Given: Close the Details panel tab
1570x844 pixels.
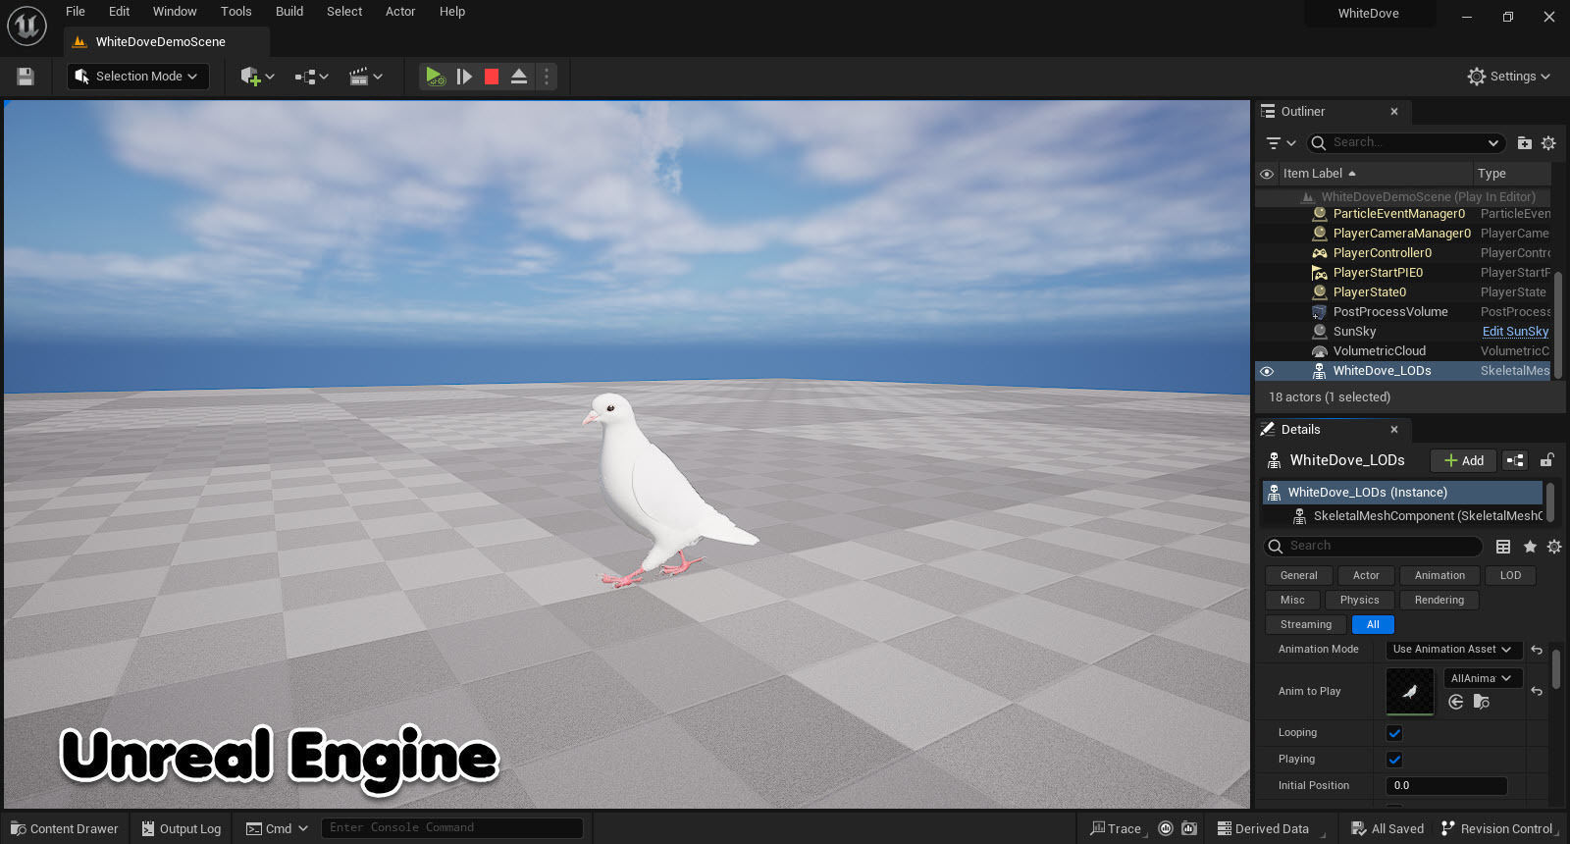Looking at the screenshot, I should coord(1394,430).
